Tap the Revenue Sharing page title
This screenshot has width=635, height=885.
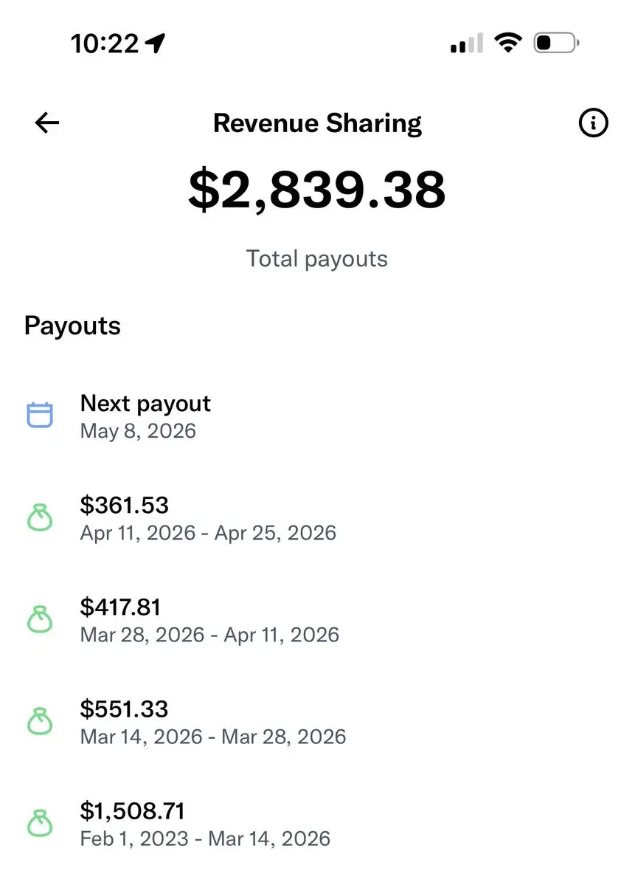[317, 123]
